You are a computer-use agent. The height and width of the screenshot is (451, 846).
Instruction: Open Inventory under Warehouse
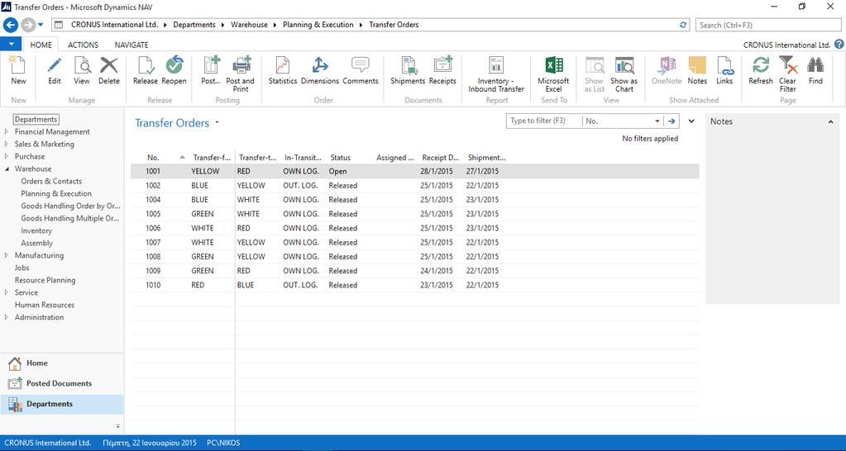pyautogui.click(x=36, y=230)
